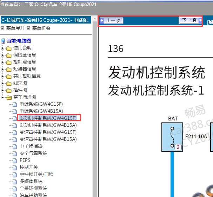Click page icon next to 中控锁开关/门锁
This screenshot has height=197, width=213.
point(15,175)
